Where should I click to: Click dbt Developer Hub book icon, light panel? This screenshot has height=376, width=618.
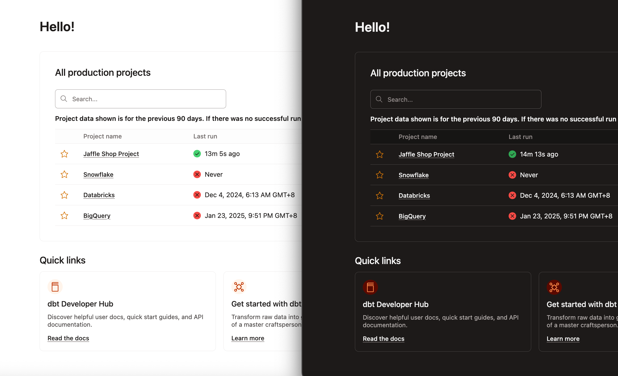(x=55, y=287)
